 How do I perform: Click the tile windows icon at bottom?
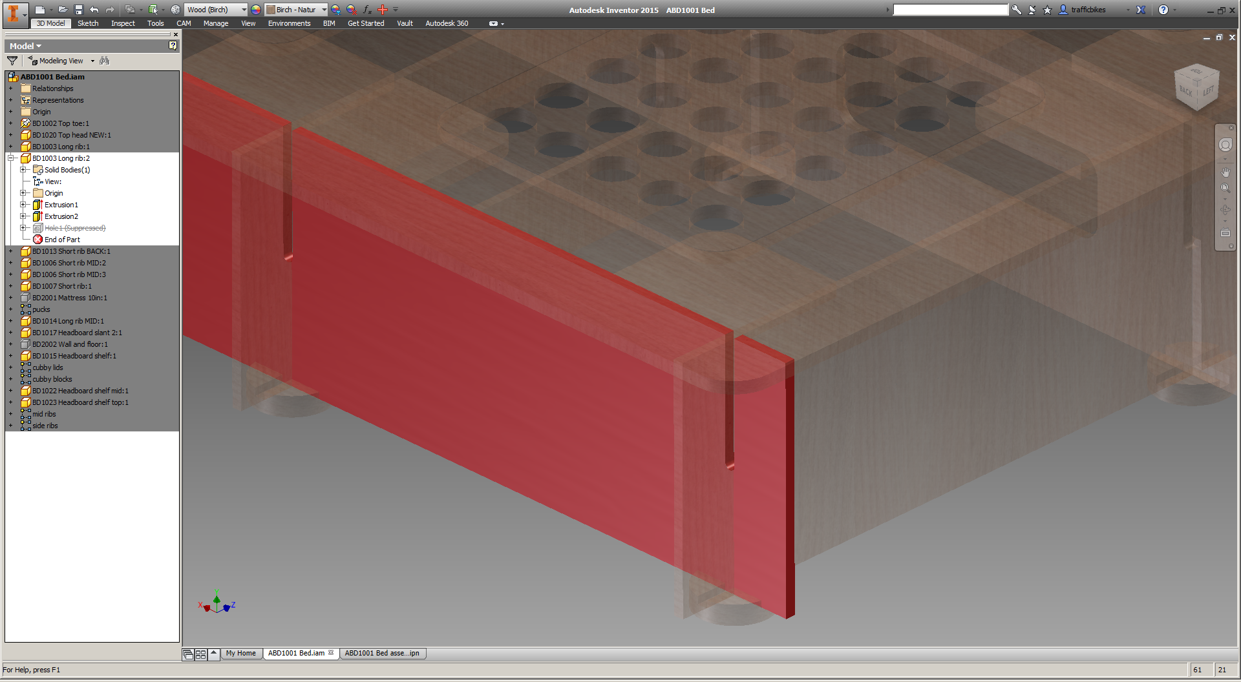click(x=201, y=654)
